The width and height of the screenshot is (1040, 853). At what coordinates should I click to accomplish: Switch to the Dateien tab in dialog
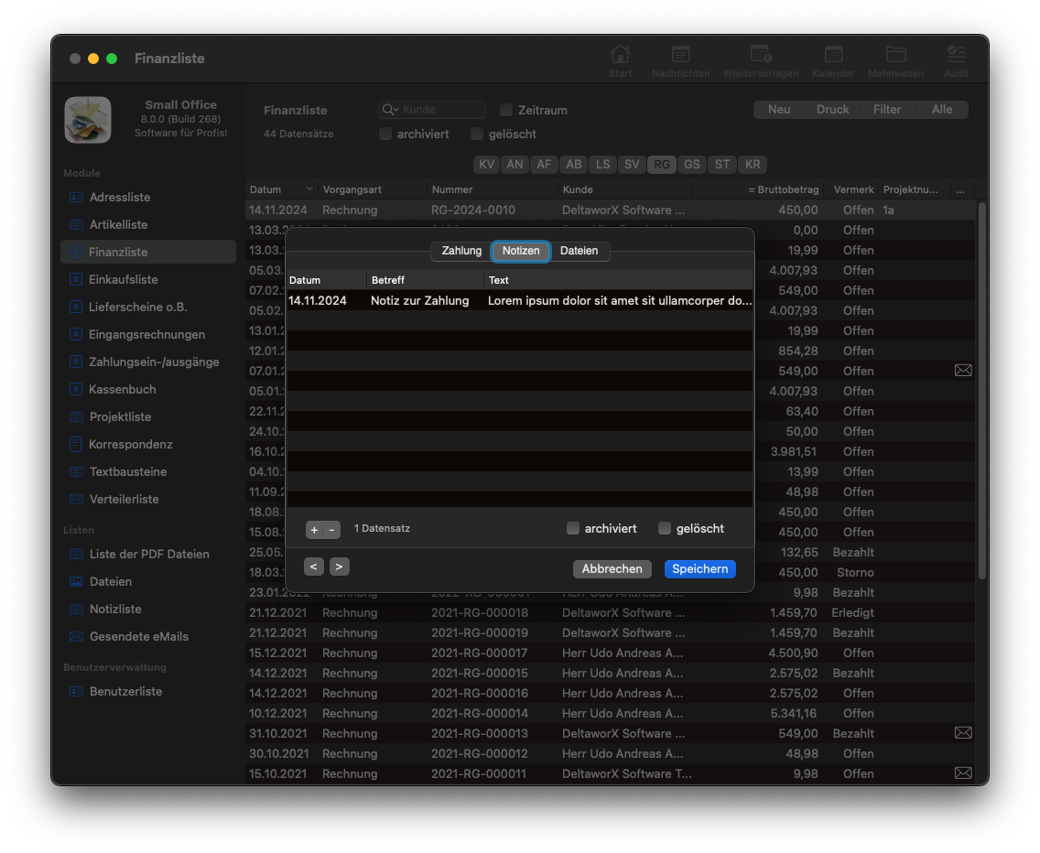pyautogui.click(x=579, y=251)
